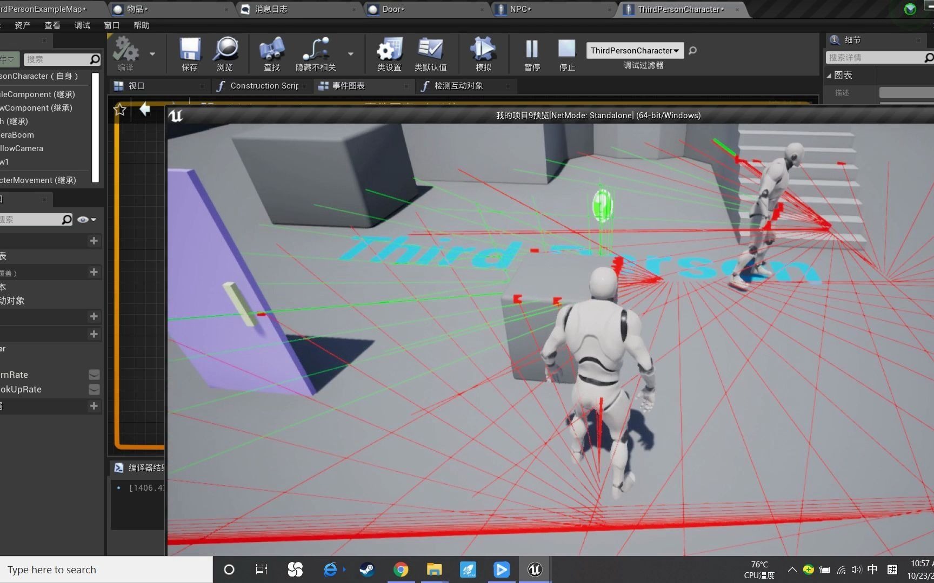Open Class Defaults (类默认值)
Viewport: 934px width, 583px height.
point(431,52)
